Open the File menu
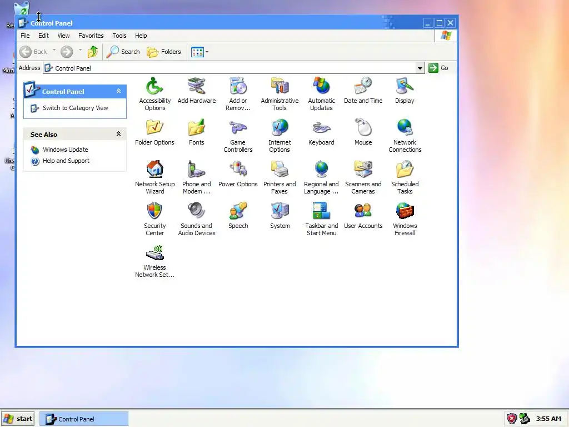The height and width of the screenshot is (427, 569). pos(25,36)
